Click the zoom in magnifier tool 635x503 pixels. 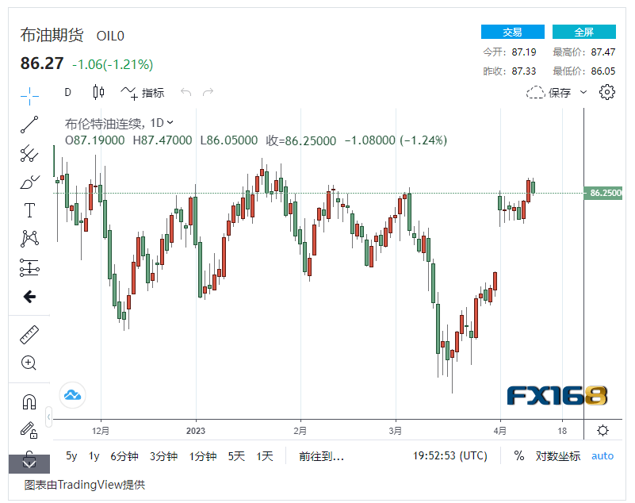pos(29,363)
